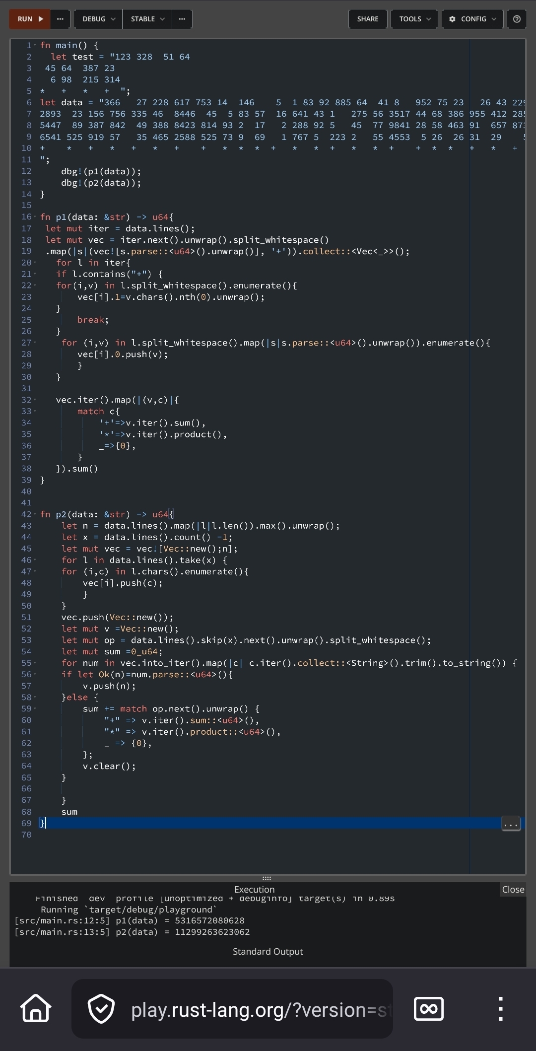Click the play triangle in RUN button

click(x=41, y=19)
